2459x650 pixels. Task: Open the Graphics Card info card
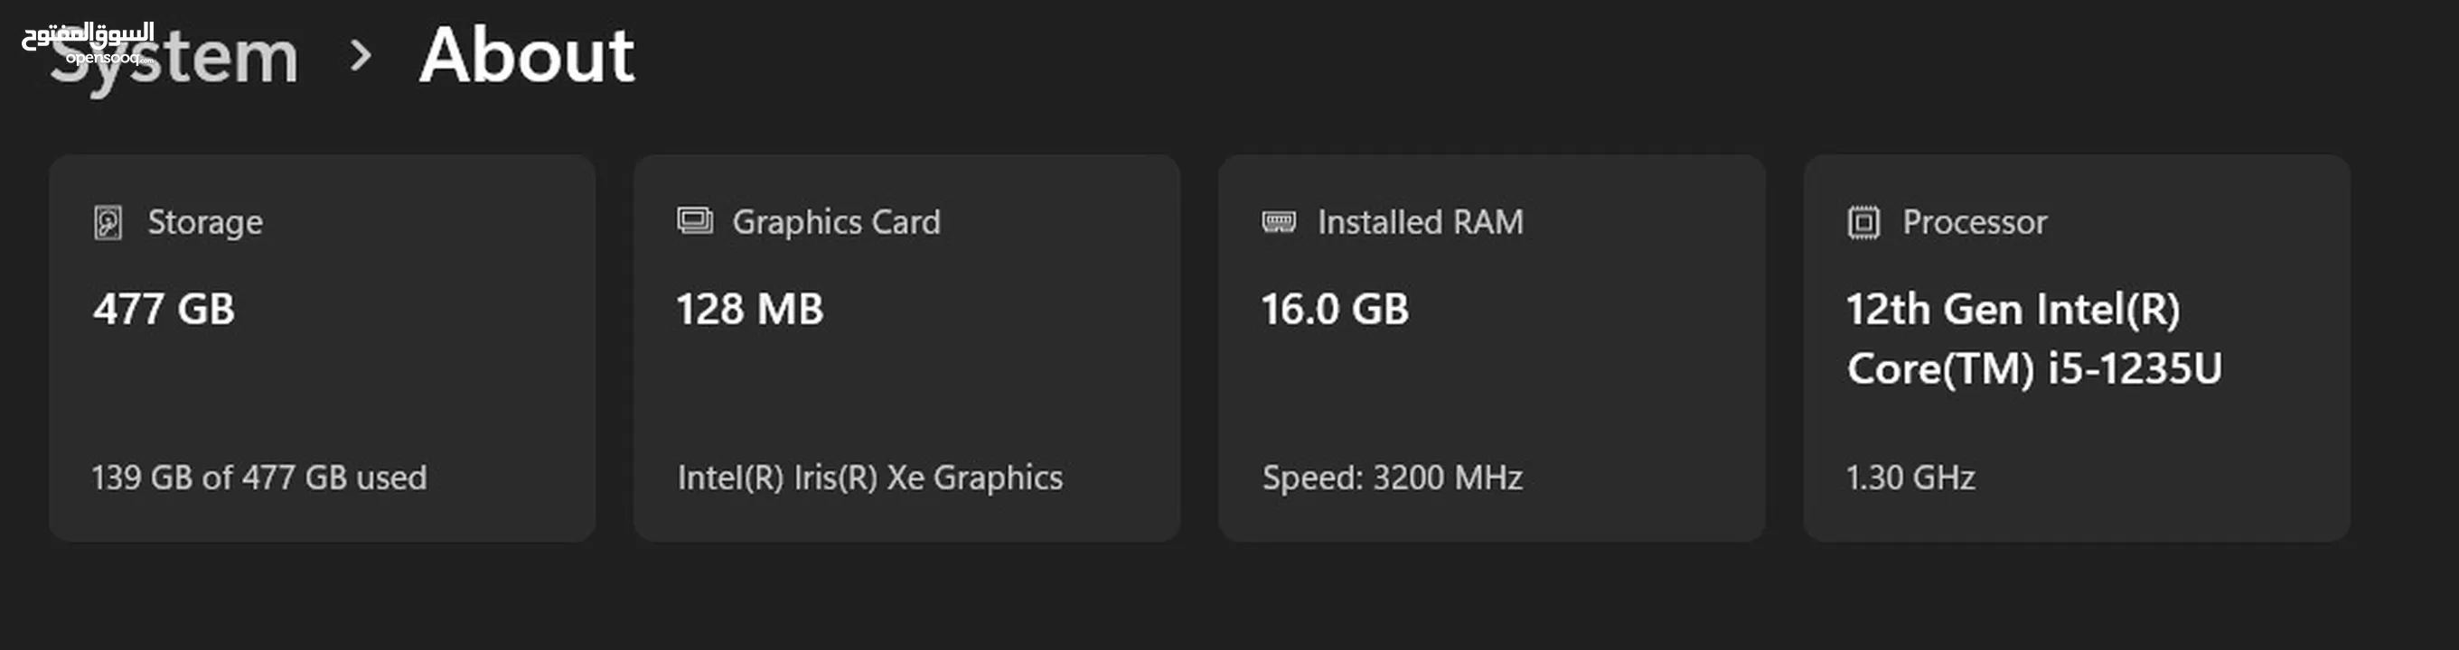[x=906, y=348]
